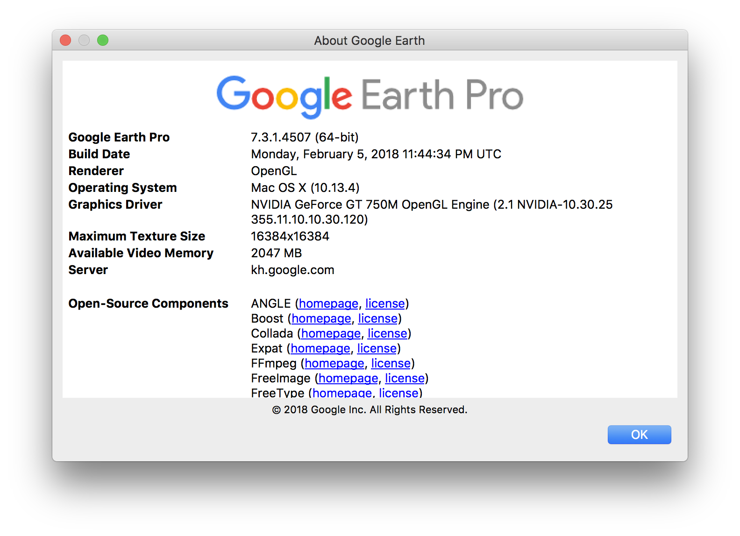The width and height of the screenshot is (740, 536).
Task: Open the FFmpeg license link
Action: pyautogui.click(x=391, y=364)
